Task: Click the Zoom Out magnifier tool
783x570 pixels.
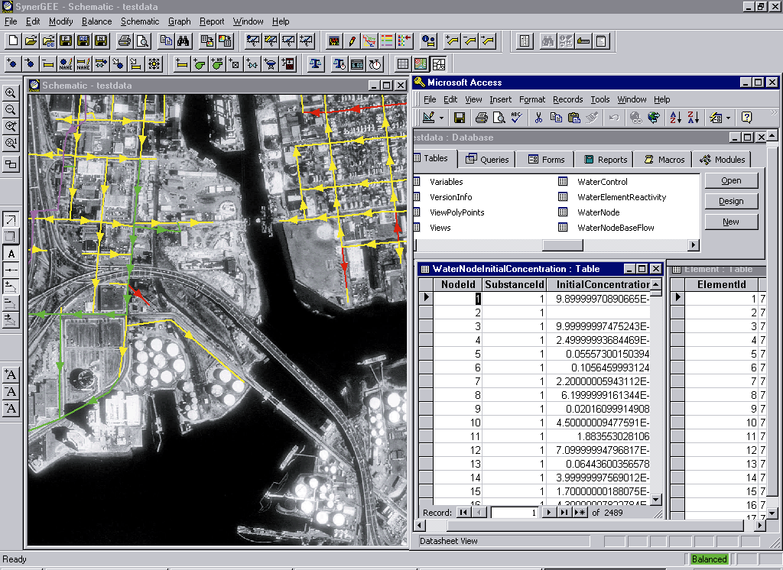Action: coord(11,110)
